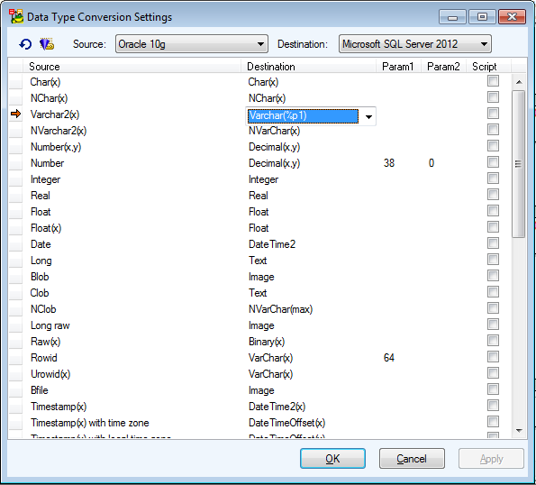Edit the Varchar(%p1) destination text field
Image resolution: width=536 pixels, height=485 pixels.
tap(304, 116)
